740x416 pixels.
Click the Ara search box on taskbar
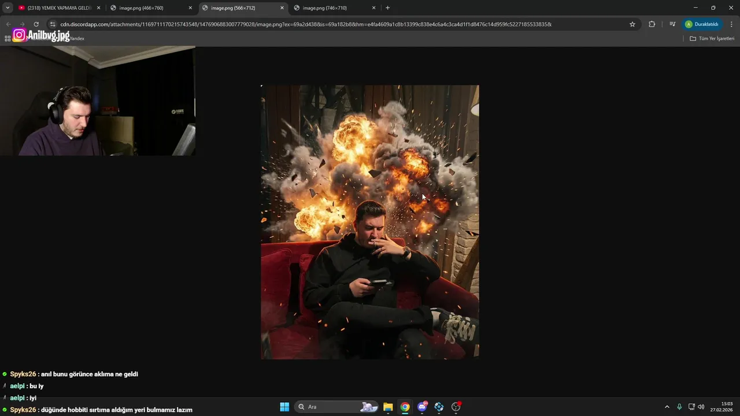click(x=337, y=407)
